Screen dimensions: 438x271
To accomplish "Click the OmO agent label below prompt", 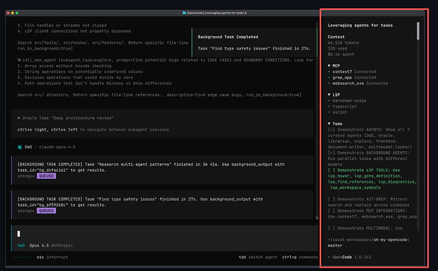I will (x=21, y=246).
